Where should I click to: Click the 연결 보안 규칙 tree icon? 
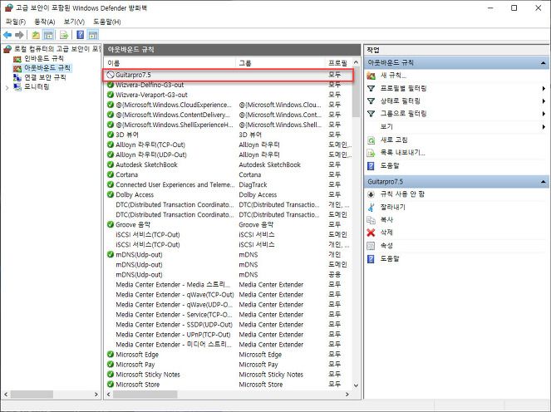click(17, 77)
